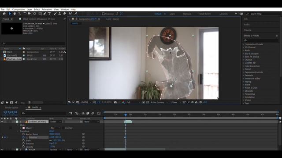Create a new composition from Project panel
The width and height of the screenshot is (282, 158).
11,102
